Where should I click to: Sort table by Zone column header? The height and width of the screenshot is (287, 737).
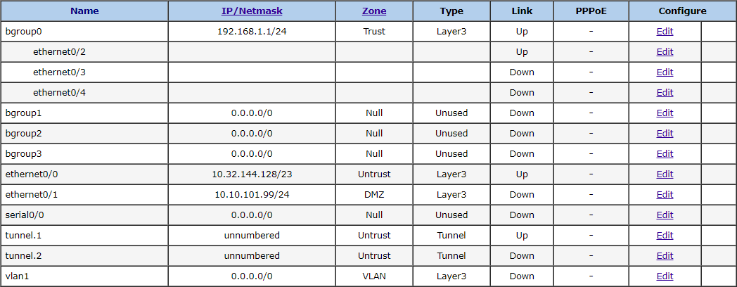374,11
